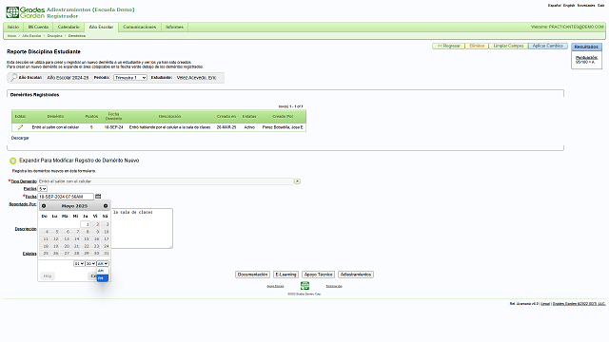Collapse the green Expandir section circle icon
Viewport: 609px width, 342px height.
click(12, 161)
